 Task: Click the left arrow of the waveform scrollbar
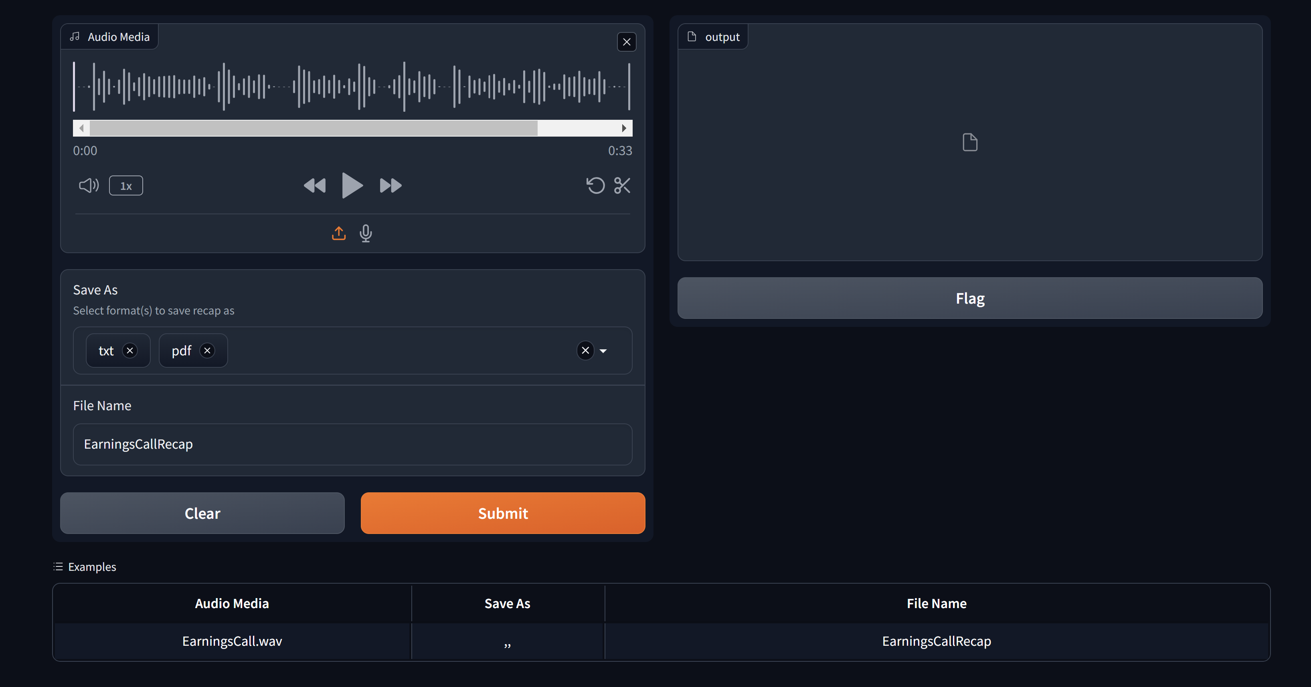(81, 128)
